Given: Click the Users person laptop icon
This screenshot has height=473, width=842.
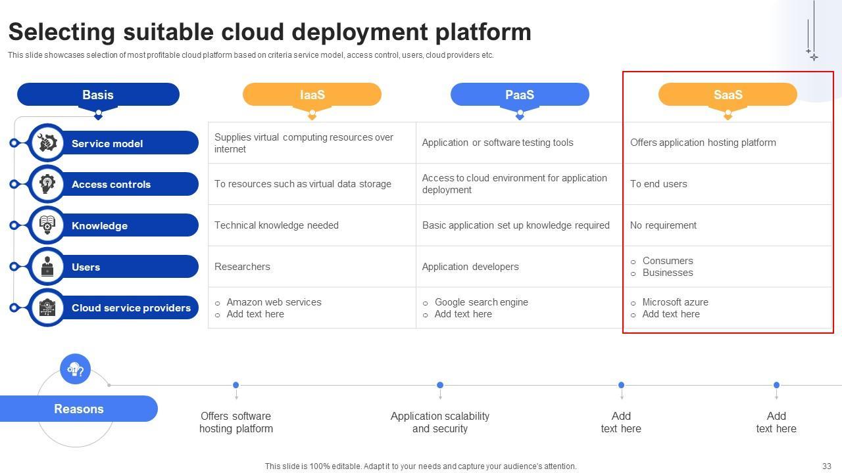Looking at the screenshot, I should [47, 267].
